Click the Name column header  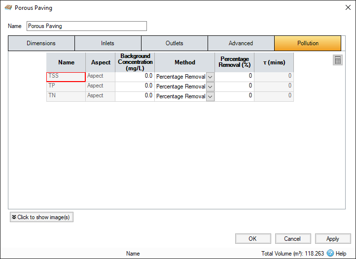[x=66, y=62]
